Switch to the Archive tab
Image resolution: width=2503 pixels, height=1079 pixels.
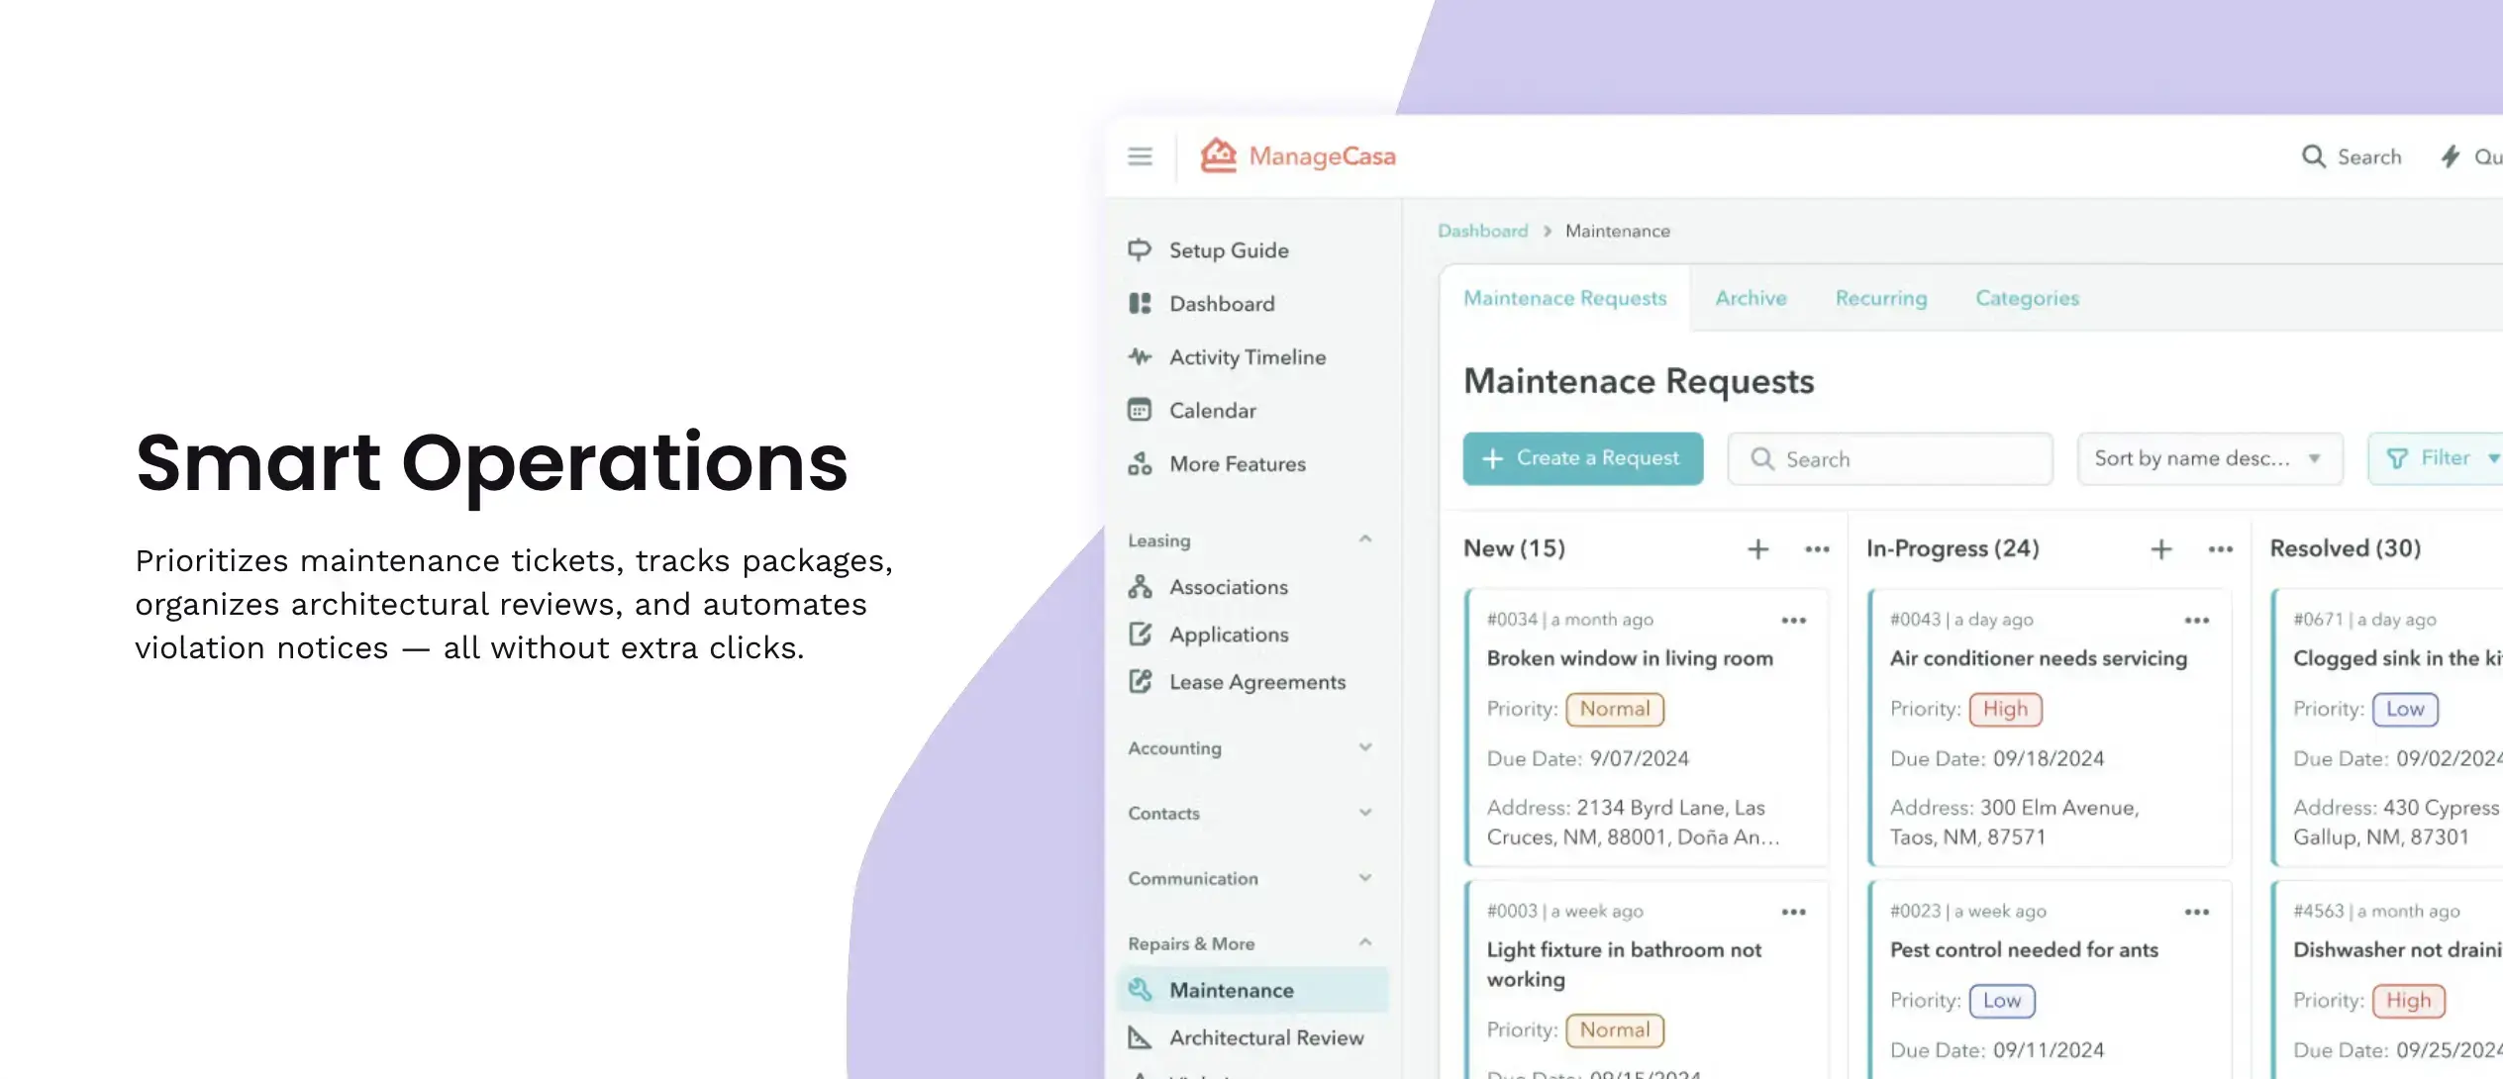point(1751,298)
